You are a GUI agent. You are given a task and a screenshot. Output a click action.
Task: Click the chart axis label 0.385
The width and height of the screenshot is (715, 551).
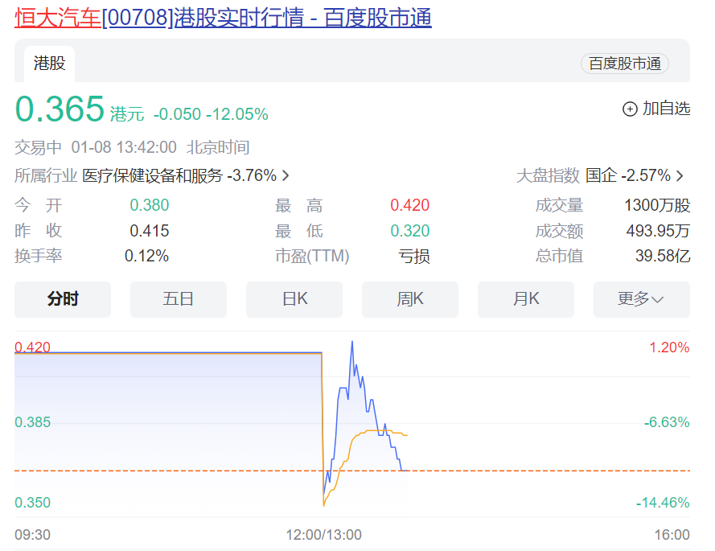(x=32, y=422)
